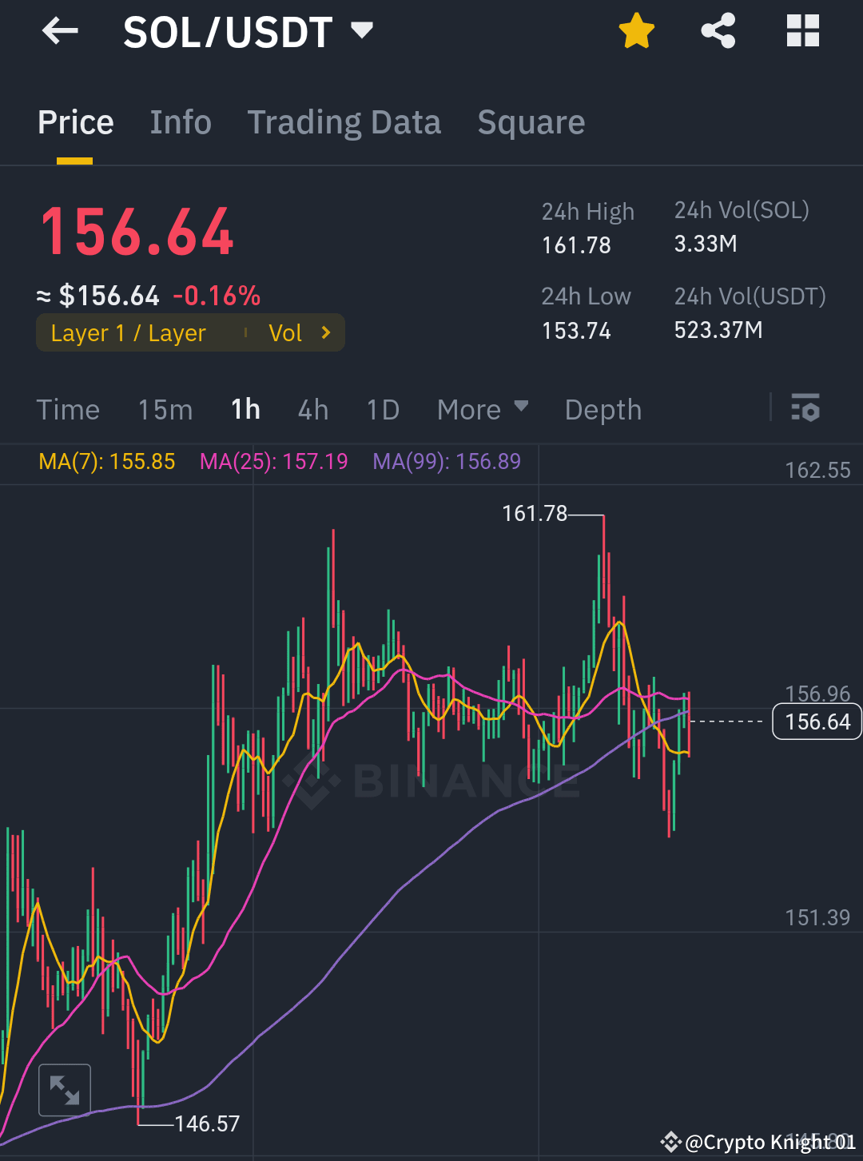The image size is (863, 1161).
Task: Add SOL/USDT to favorites via the star
Action: (636, 30)
